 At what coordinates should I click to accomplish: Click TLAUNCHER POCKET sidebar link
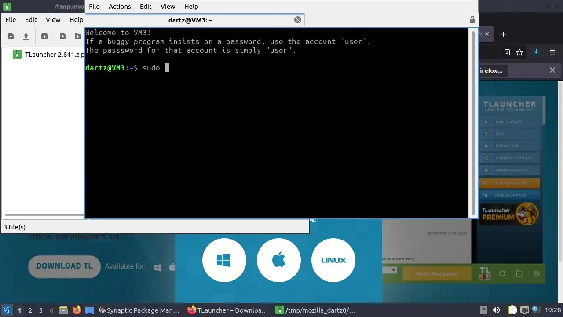[x=509, y=158]
